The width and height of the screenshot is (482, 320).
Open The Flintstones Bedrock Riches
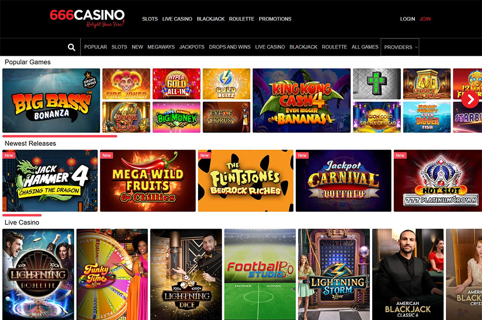click(246, 181)
